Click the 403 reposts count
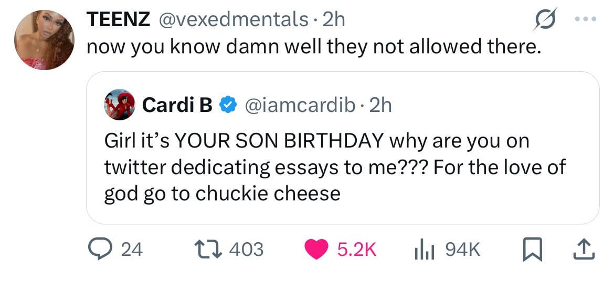The height and width of the screenshot is (282, 614). (246, 249)
